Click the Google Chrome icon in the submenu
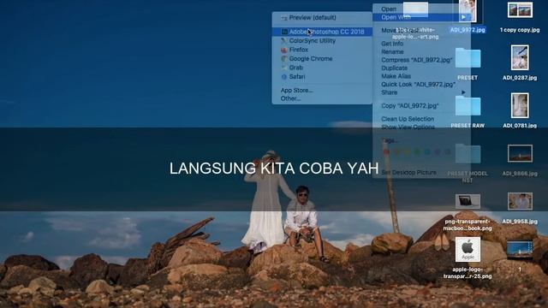The image size is (548, 308). pos(284,59)
